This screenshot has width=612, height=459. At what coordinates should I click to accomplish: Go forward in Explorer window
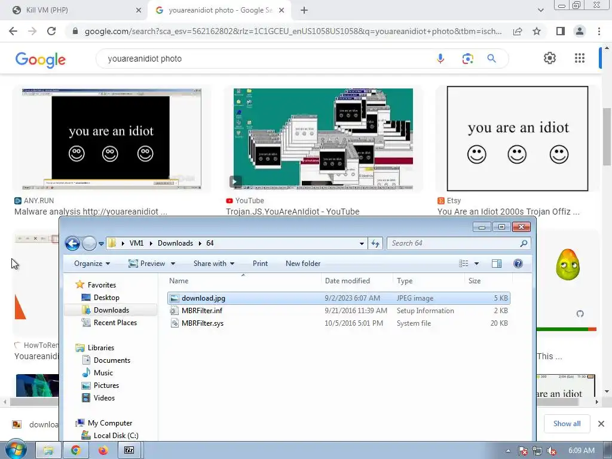click(x=90, y=244)
